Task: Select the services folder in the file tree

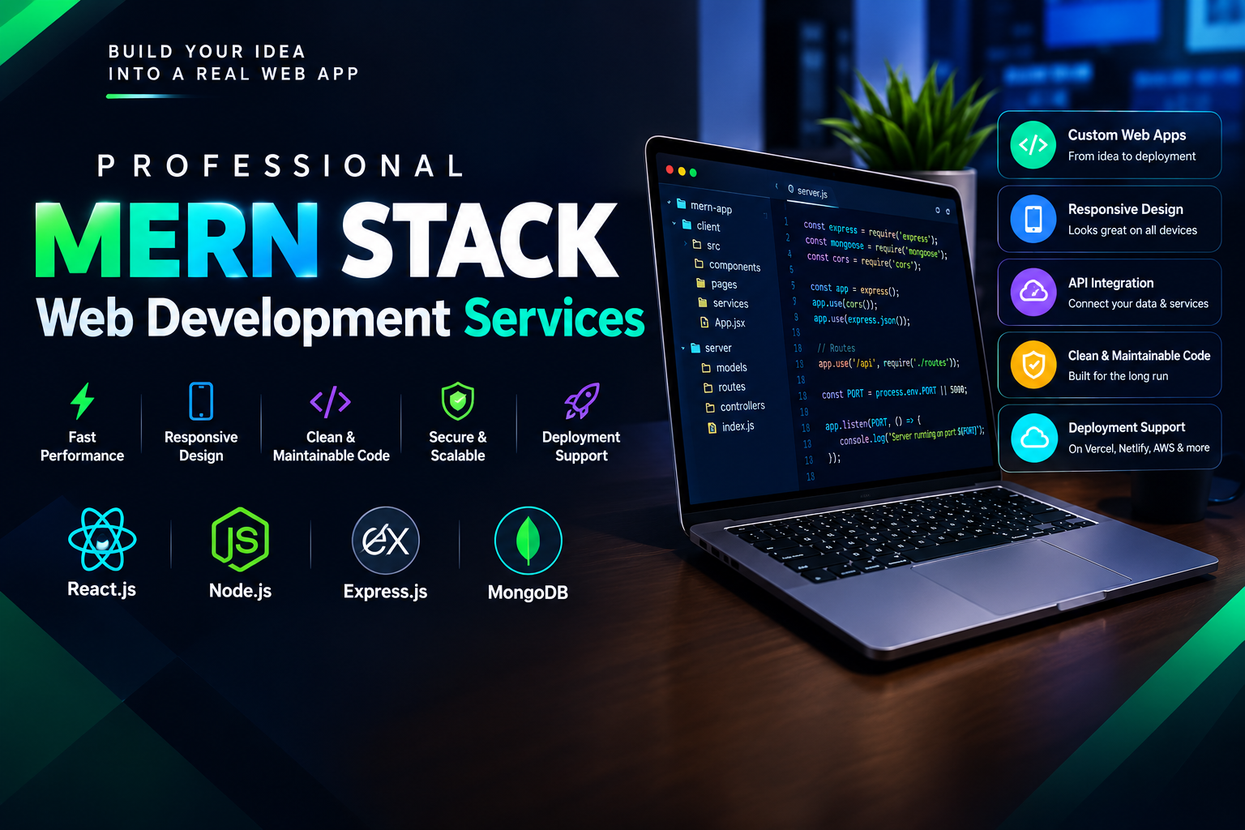Action: pyautogui.click(x=723, y=303)
